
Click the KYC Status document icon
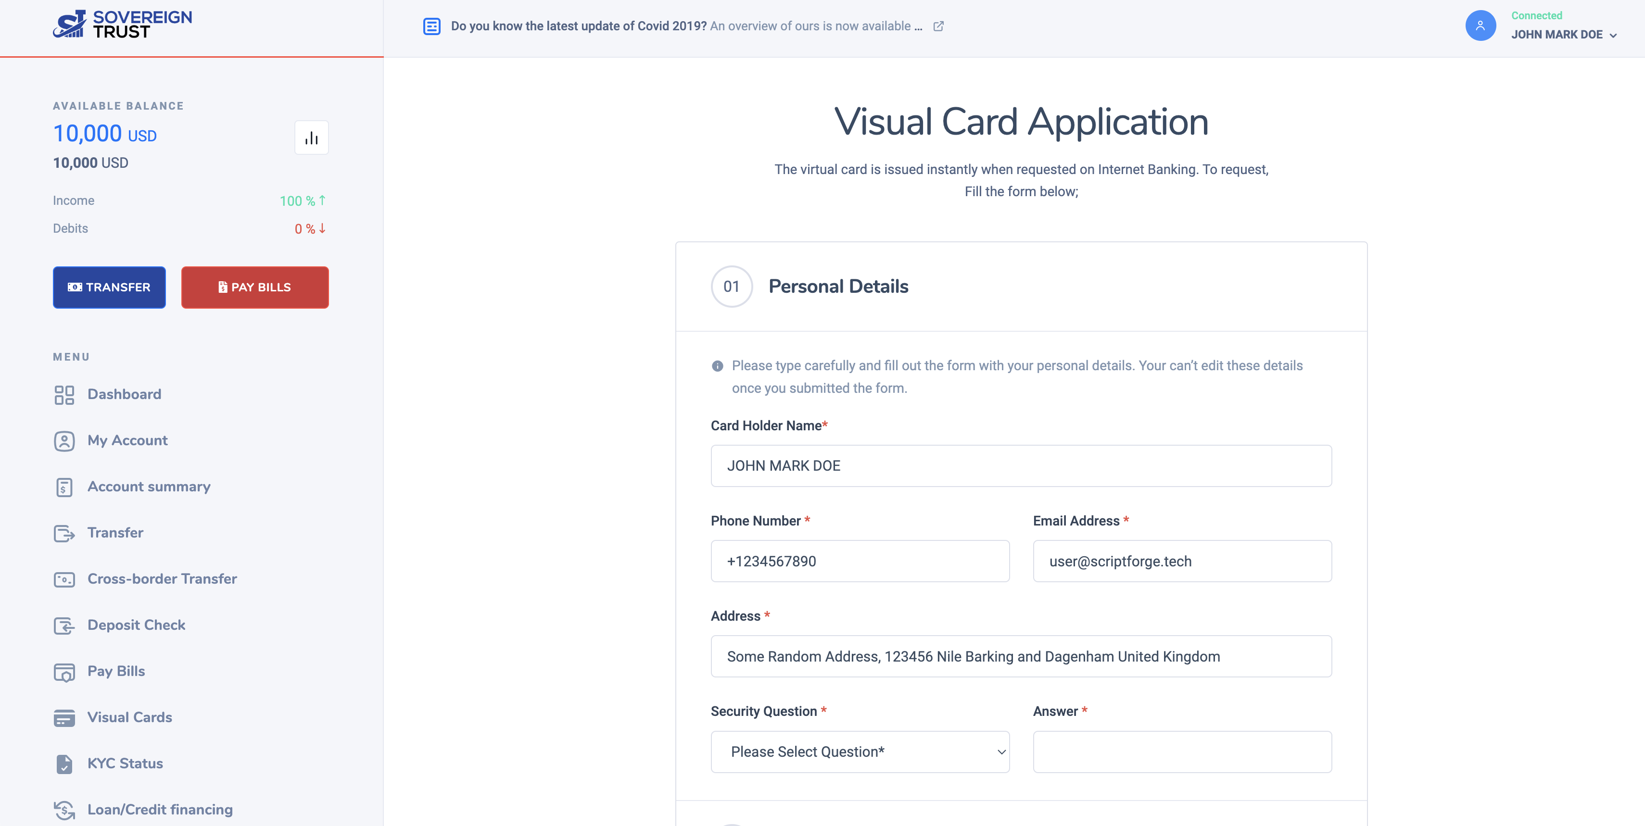pos(64,763)
